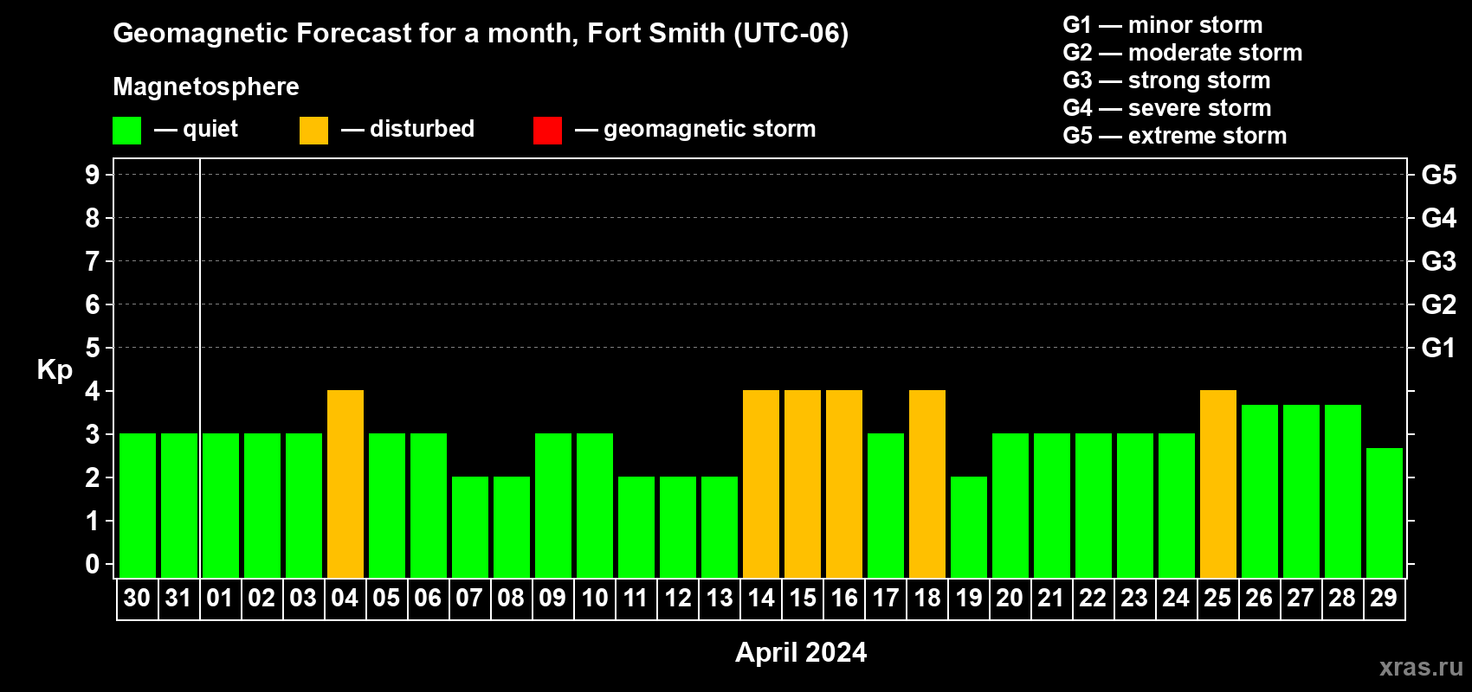
Task: Click the '— geomagnetic storm' legend label
Action: pos(695,129)
